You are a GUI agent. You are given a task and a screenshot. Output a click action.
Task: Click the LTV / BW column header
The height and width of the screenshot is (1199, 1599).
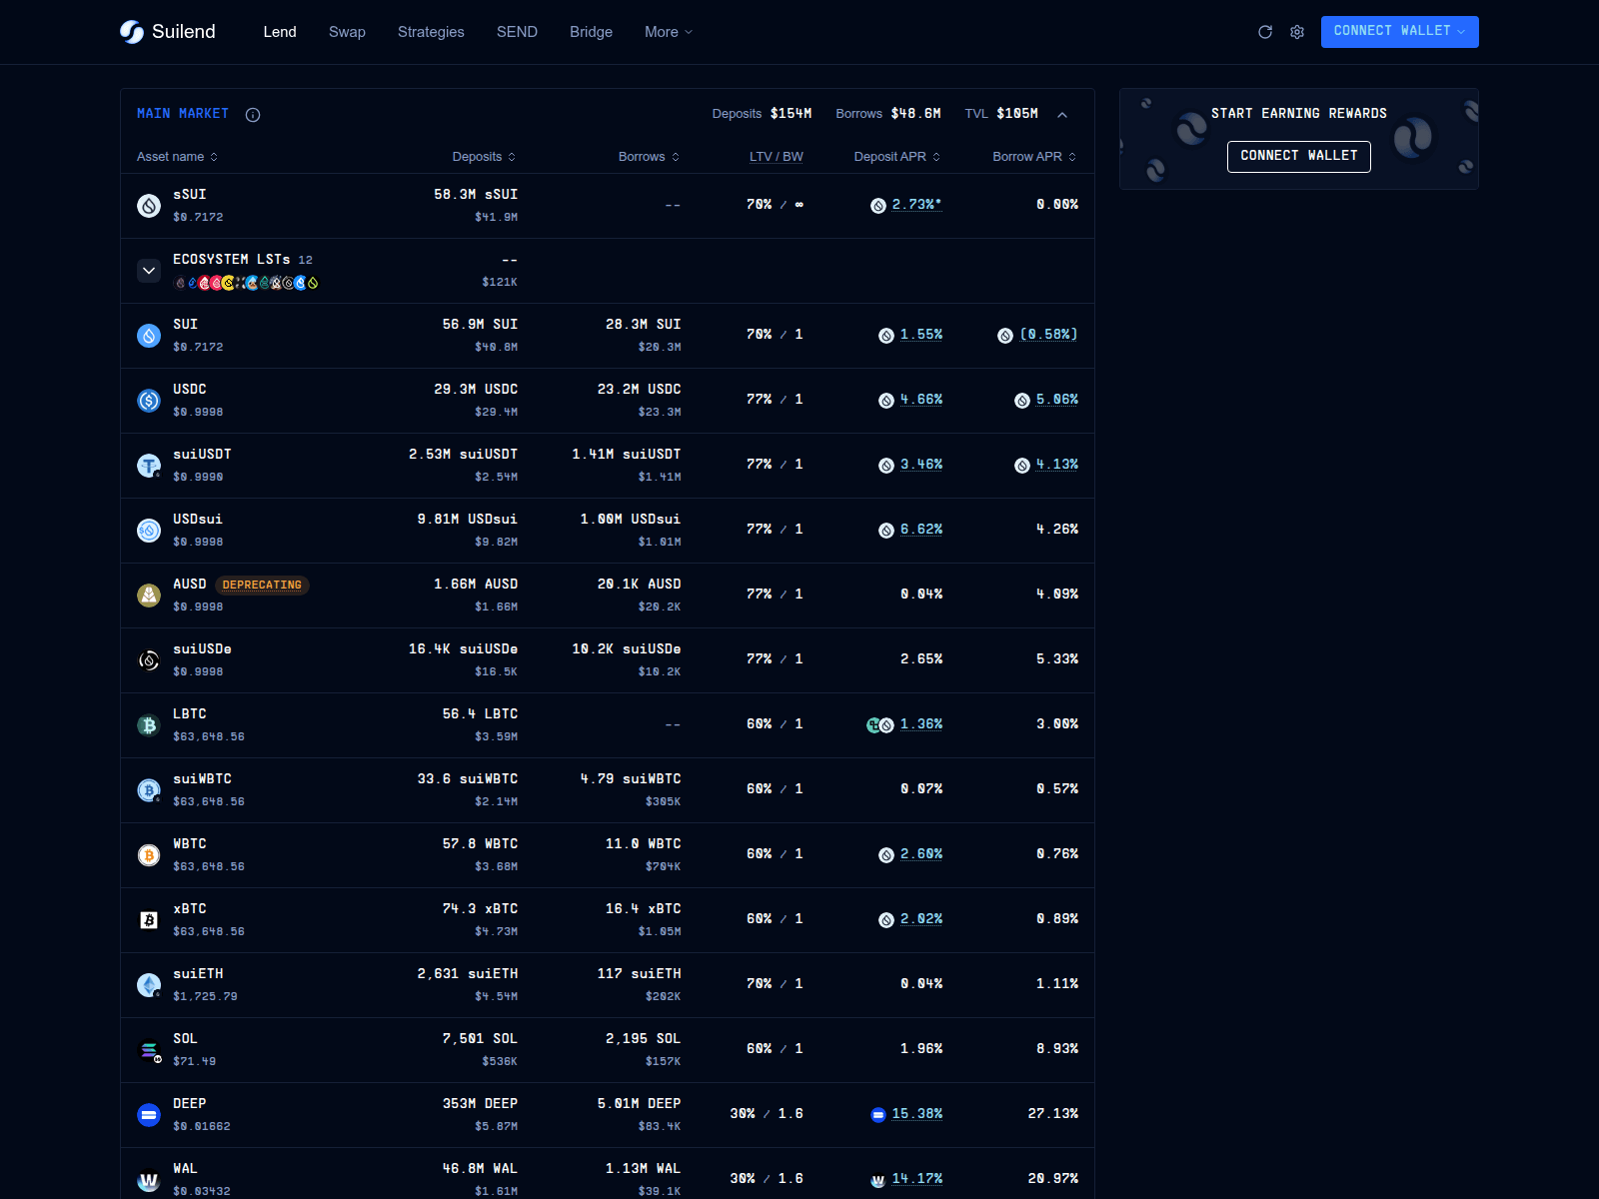click(777, 157)
